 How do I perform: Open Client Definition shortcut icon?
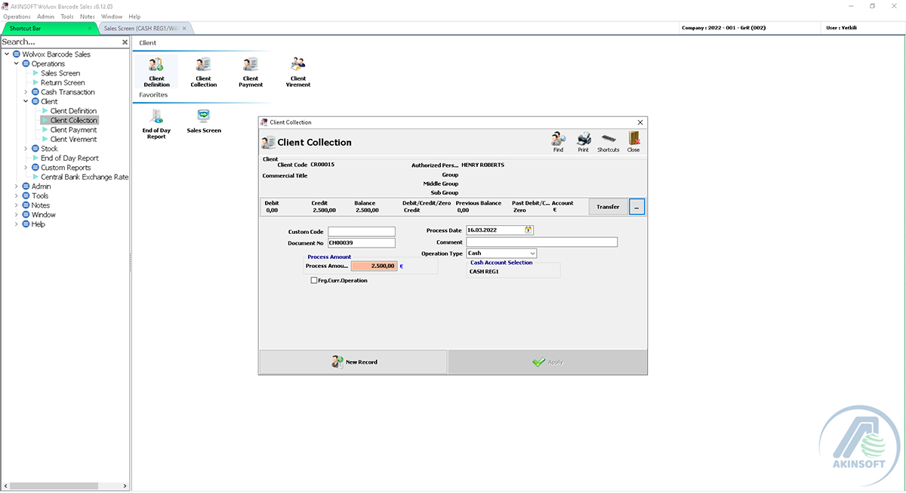tap(156, 72)
